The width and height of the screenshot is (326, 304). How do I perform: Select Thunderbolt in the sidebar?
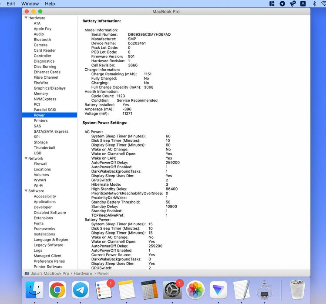45,147
